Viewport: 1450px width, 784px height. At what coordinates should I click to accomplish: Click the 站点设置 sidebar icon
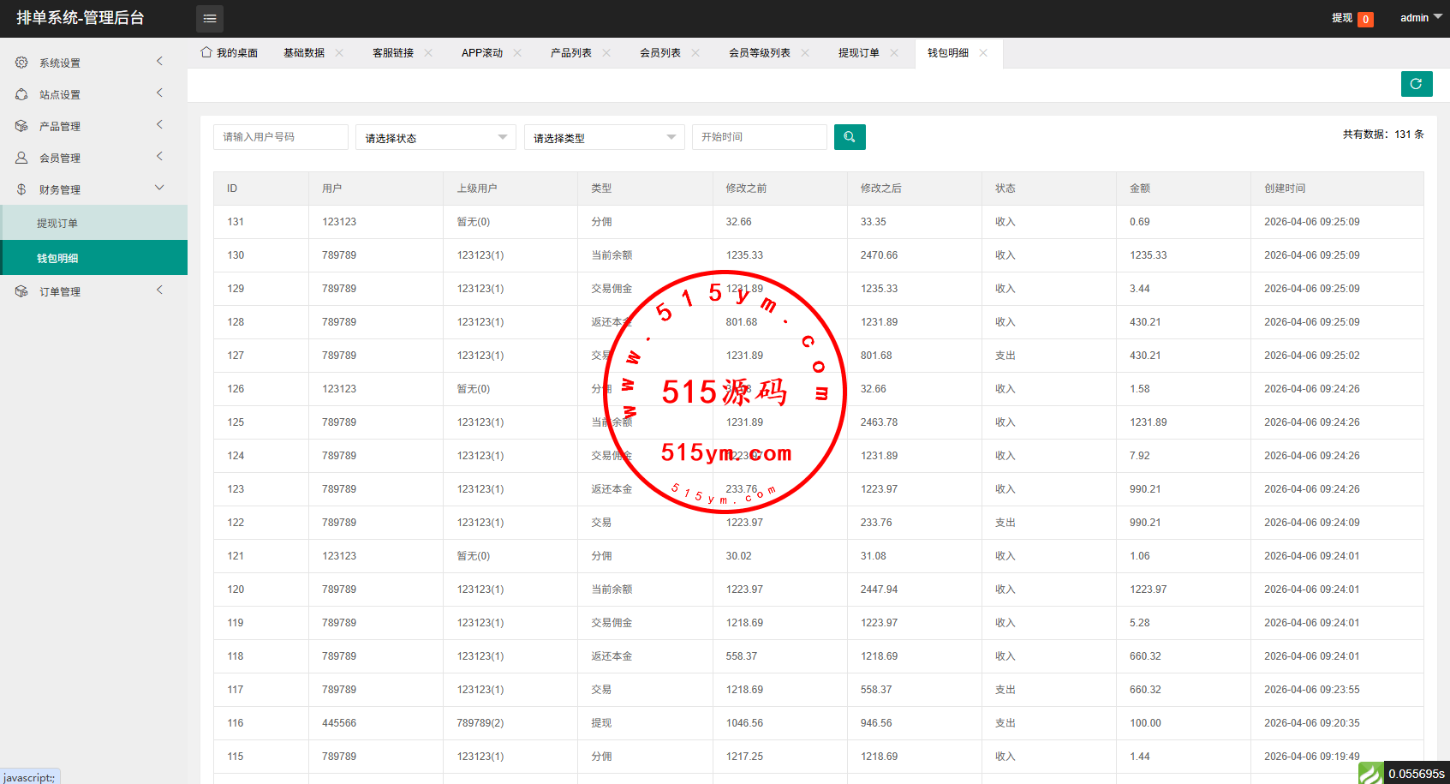click(21, 94)
